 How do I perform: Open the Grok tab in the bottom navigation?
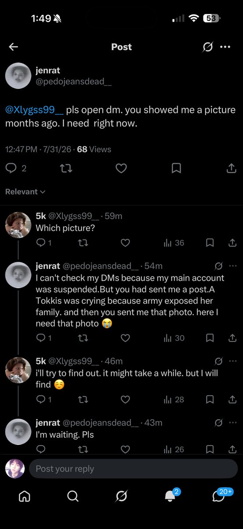(x=122, y=496)
